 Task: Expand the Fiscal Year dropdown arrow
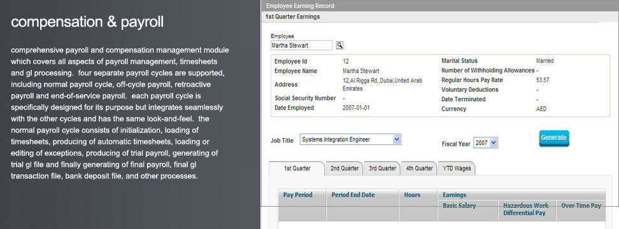494,143
